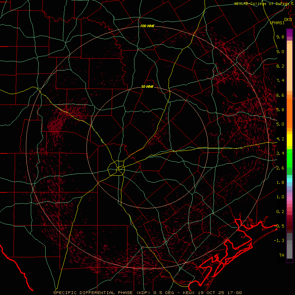Click the 1.0 scale value
The image size is (295, 295).
(x=280, y=197)
